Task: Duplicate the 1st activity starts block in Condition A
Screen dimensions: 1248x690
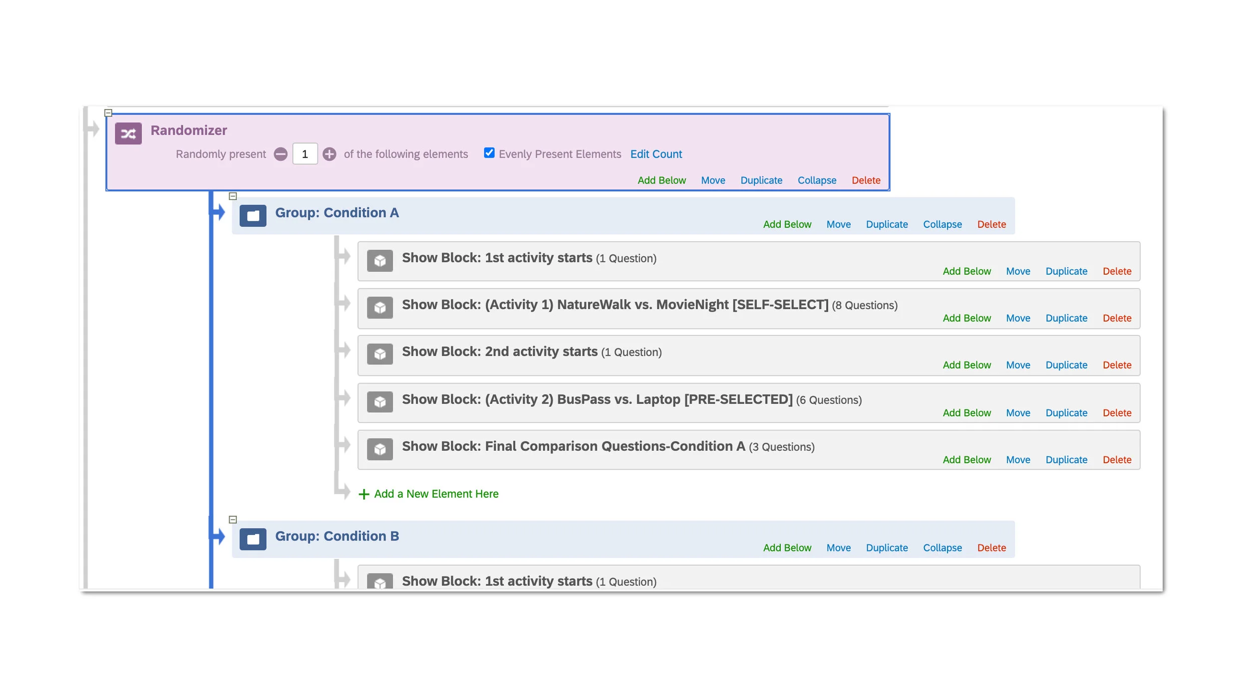Action: pyautogui.click(x=1066, y=271)
